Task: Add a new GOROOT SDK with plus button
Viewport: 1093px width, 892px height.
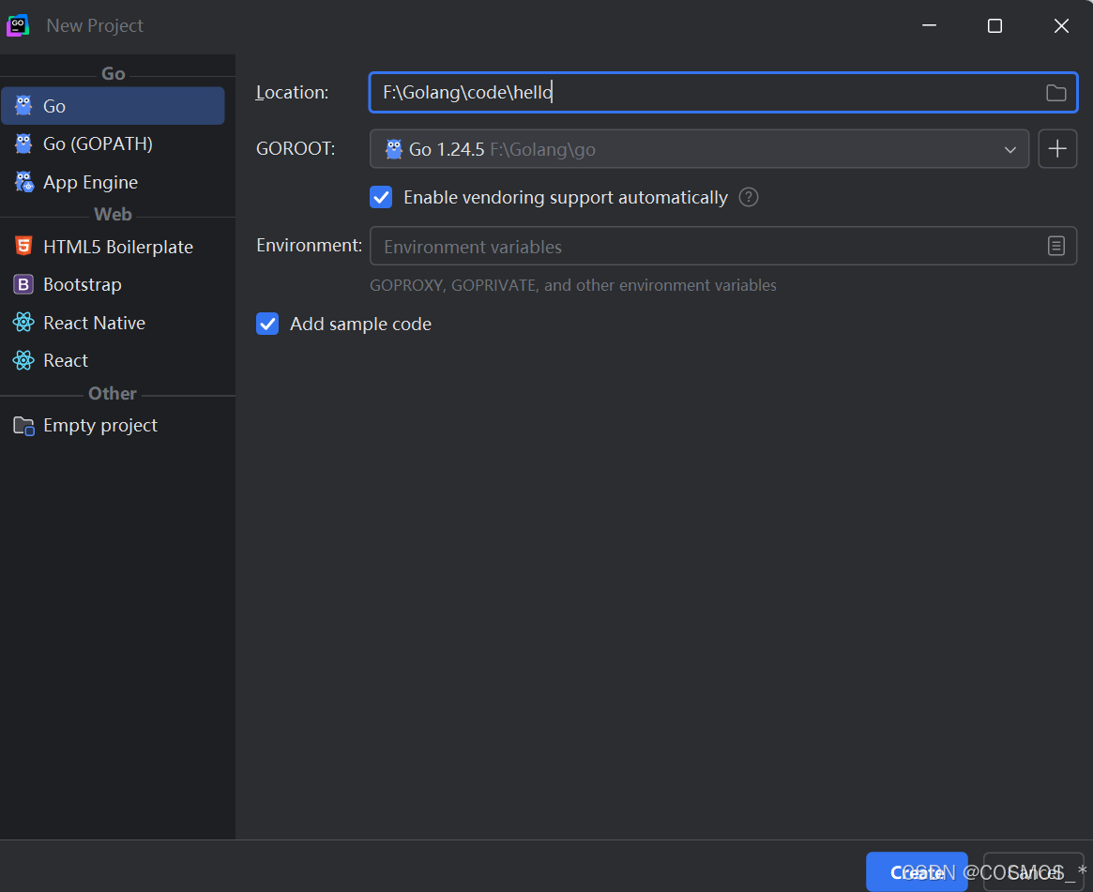Action: click(x=1057, y=148)
